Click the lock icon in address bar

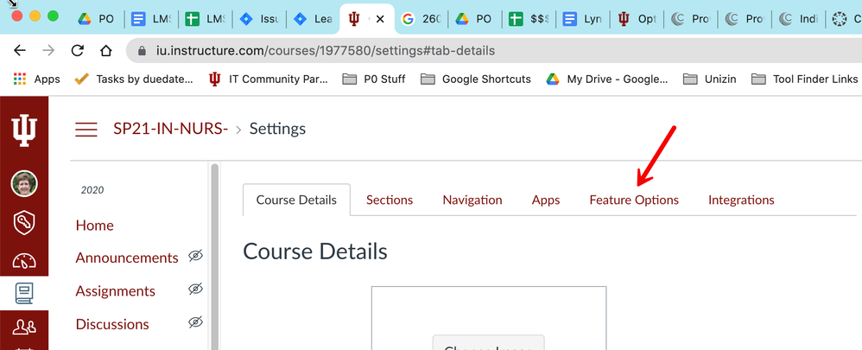[x=142, y=51]
